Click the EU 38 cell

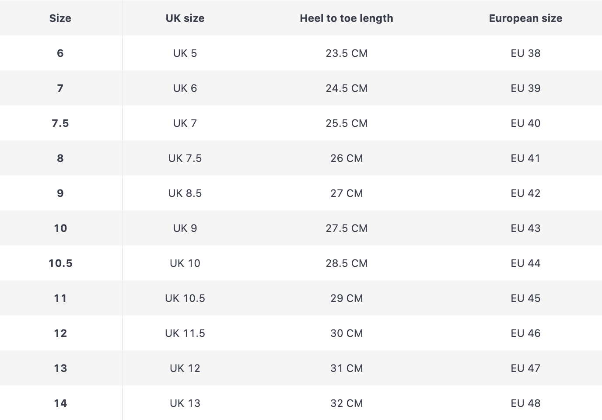[525, 53]
